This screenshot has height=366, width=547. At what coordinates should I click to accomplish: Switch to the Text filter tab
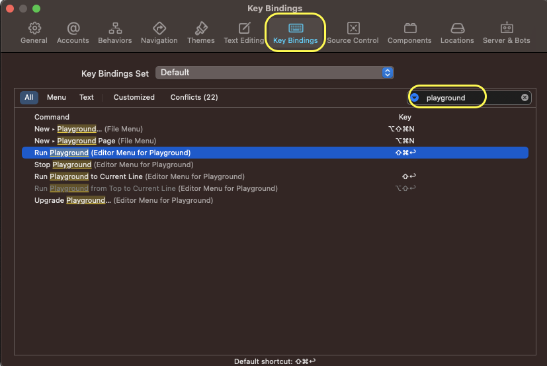87,97
